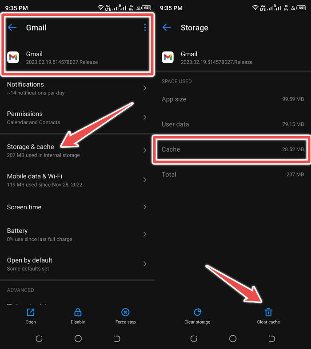Screen dimensions: 311x349
Task: Open the Permissions settings entry
Action: (77, 118)
